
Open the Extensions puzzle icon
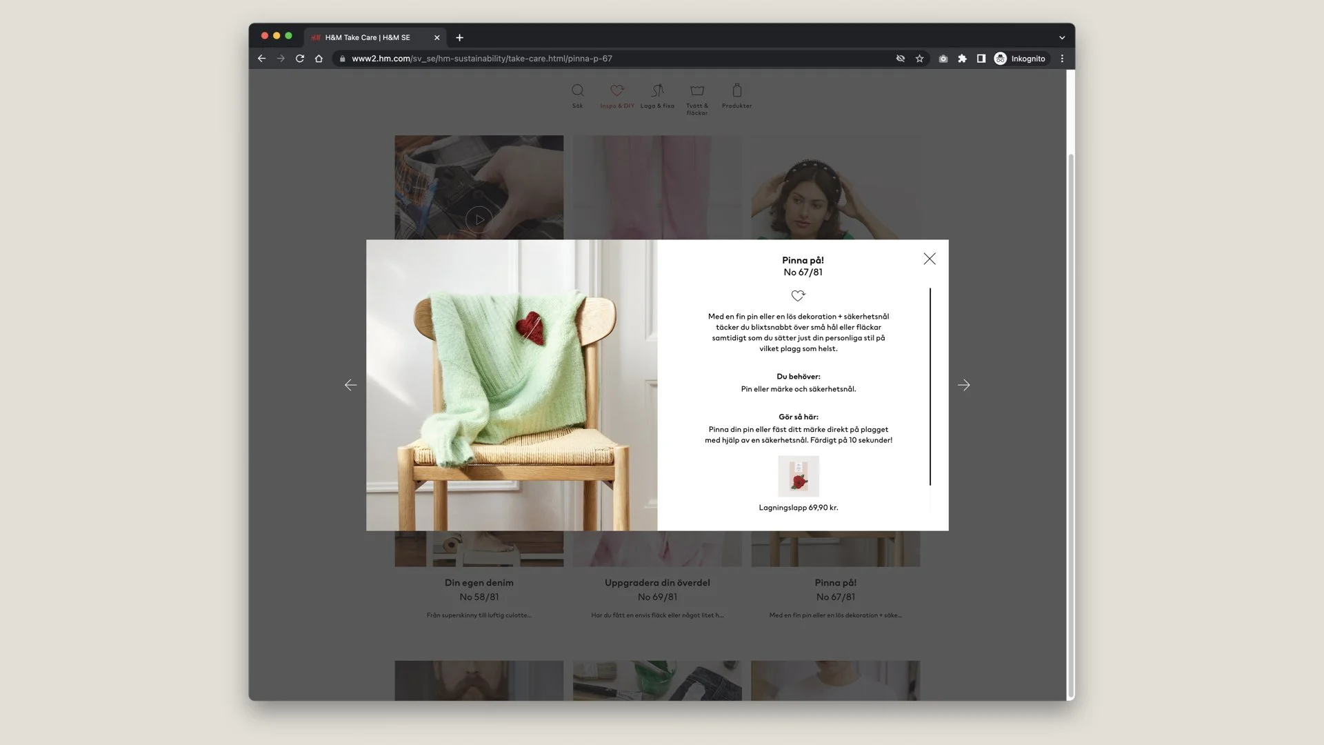[962, 59]
